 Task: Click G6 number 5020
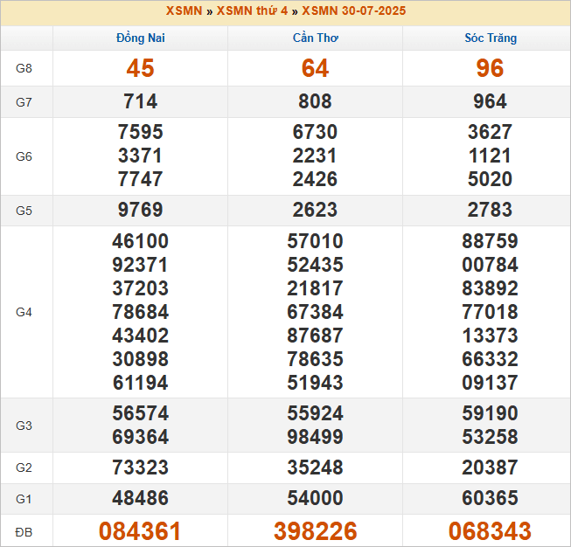[491, 179]
